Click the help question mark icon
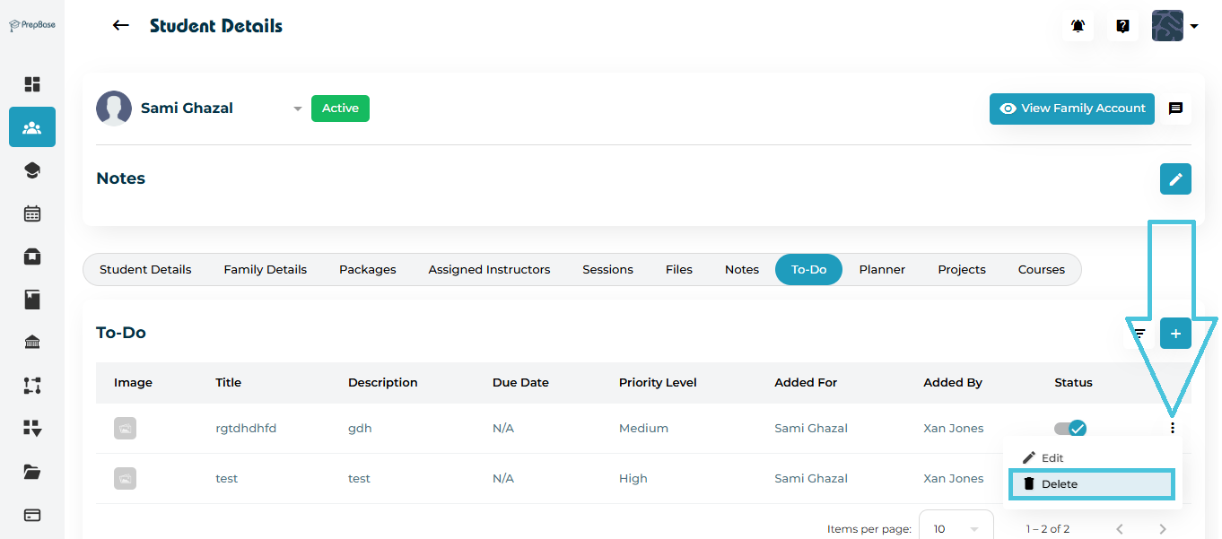The height and width of the screenshot is (539, 1222). point(1122,26)
